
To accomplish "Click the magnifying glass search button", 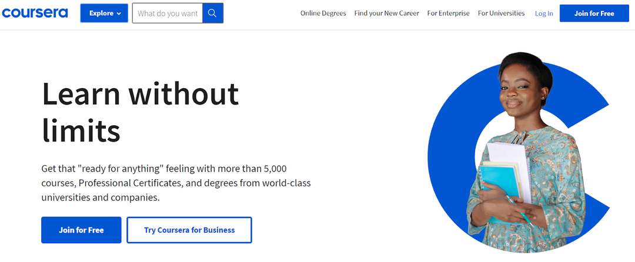I will pos(213,14).
